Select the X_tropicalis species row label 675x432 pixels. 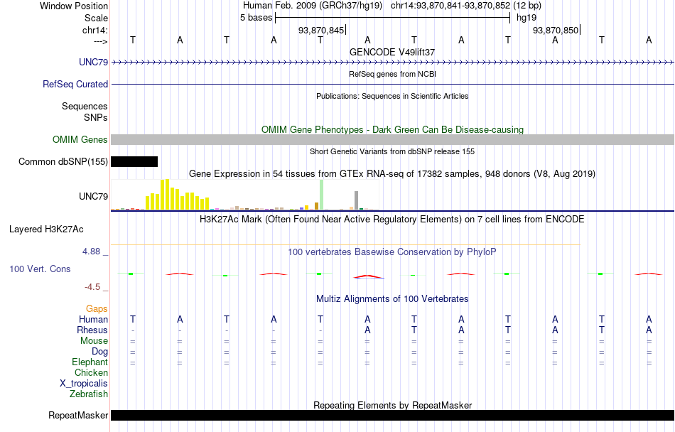pyautogui.click(x=84, y=384)
